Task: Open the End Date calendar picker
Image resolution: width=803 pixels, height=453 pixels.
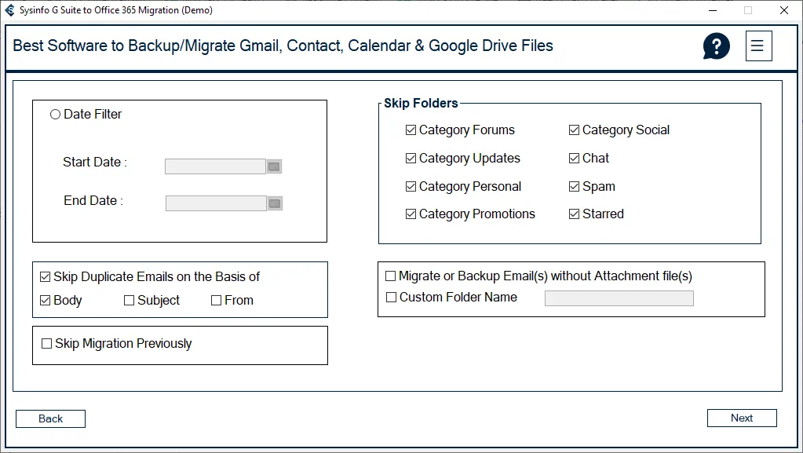Action: click(275, 203)
